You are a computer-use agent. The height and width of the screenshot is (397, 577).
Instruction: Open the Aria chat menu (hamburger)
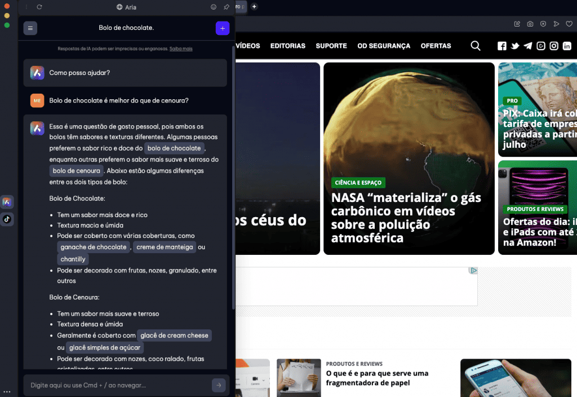click(30, 28)
